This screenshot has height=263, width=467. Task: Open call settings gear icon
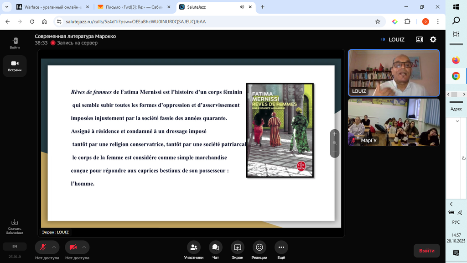coord(433,40)
